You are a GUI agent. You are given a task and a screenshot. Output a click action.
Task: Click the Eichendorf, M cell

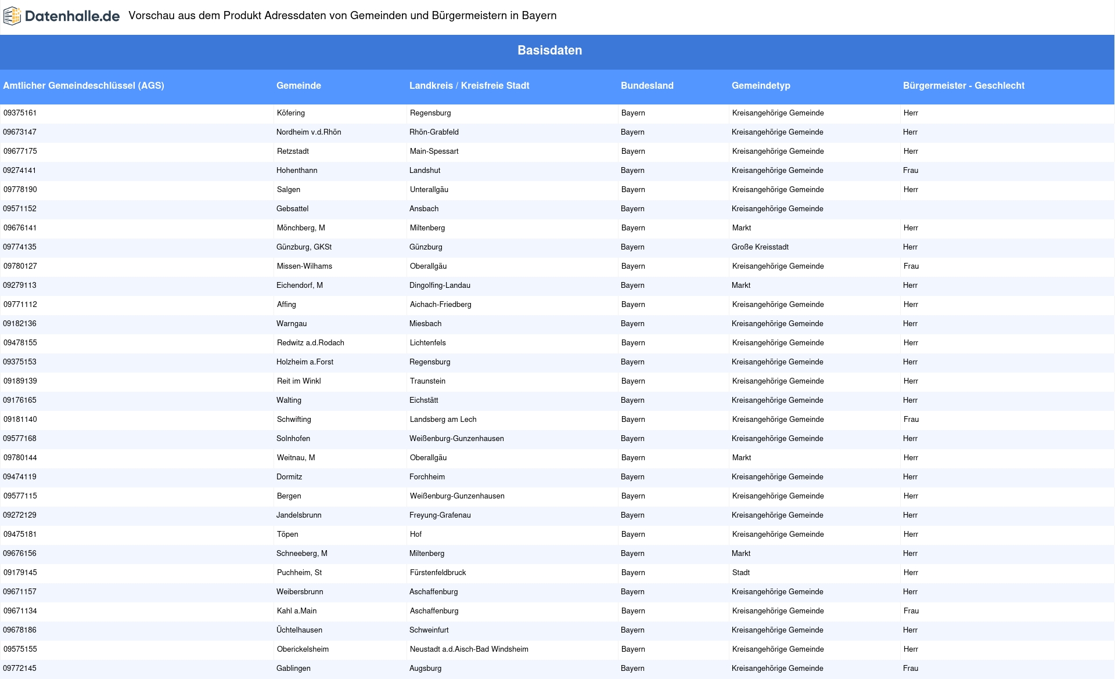(300, 286)
